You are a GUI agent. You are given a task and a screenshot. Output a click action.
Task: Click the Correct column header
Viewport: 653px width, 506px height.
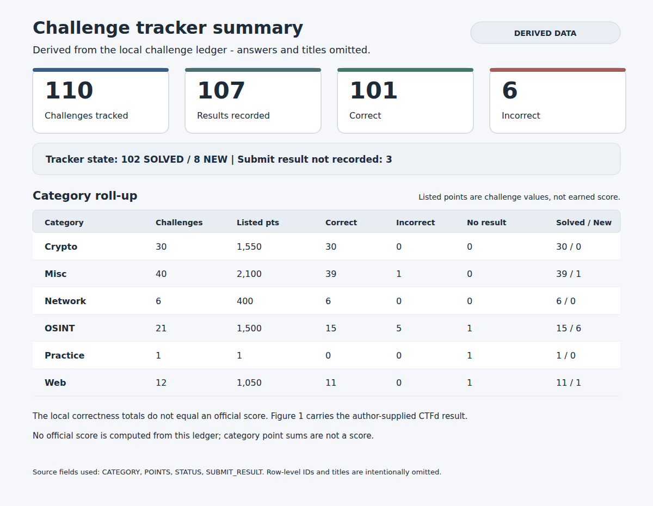(341, 223)
